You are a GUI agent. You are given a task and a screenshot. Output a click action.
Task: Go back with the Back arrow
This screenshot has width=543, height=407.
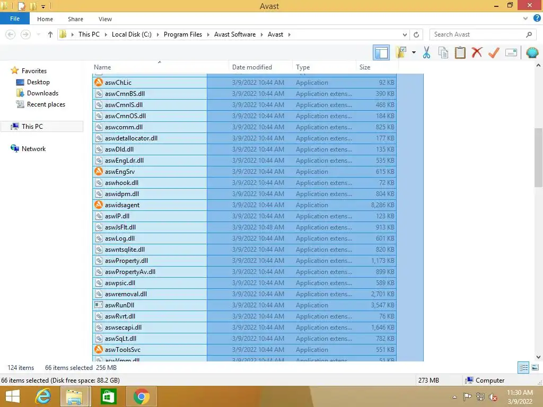tap(11, 34)
